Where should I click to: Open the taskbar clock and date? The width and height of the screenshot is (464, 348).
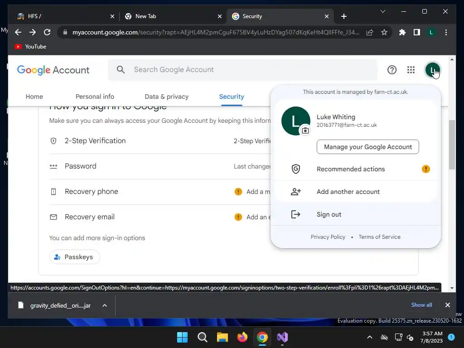(431, 337)
